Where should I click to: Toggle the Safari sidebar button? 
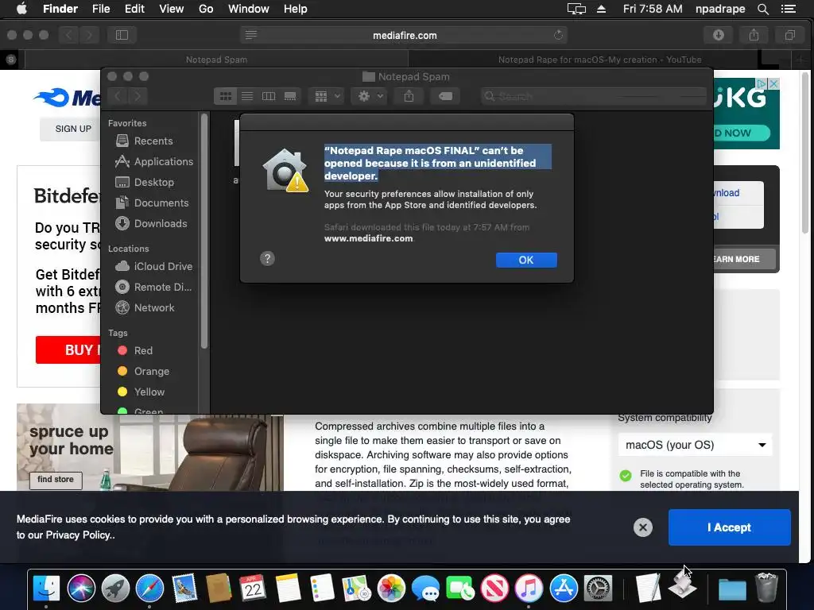tap(122, 35)
